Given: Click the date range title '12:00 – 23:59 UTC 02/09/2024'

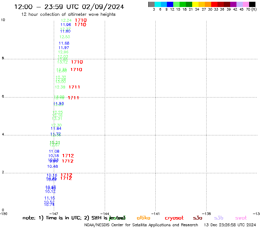Looking at the screenshot, I should pos(69,7).
